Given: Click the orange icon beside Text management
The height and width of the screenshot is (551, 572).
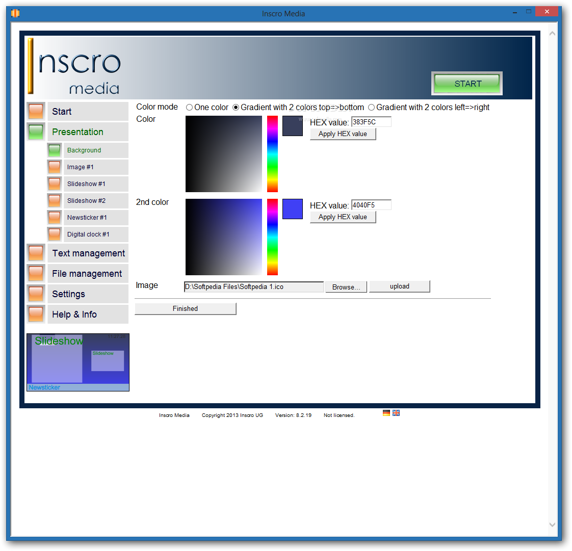Looking at the screenshot, I should [x=36, y=253].
